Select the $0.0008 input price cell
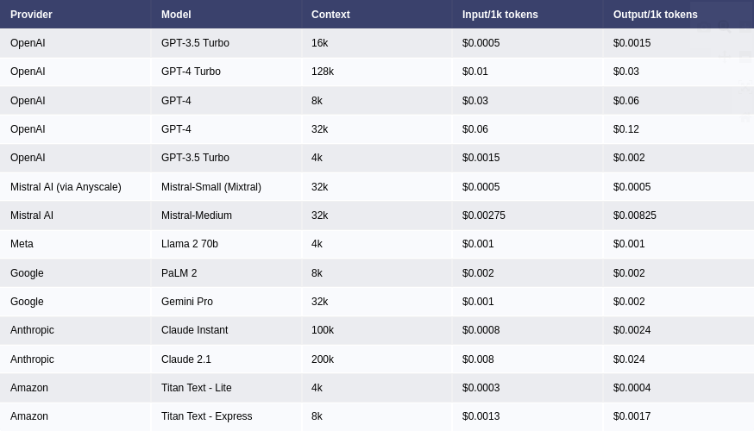This screenshot has width=754, height=431. pos(481,330)
